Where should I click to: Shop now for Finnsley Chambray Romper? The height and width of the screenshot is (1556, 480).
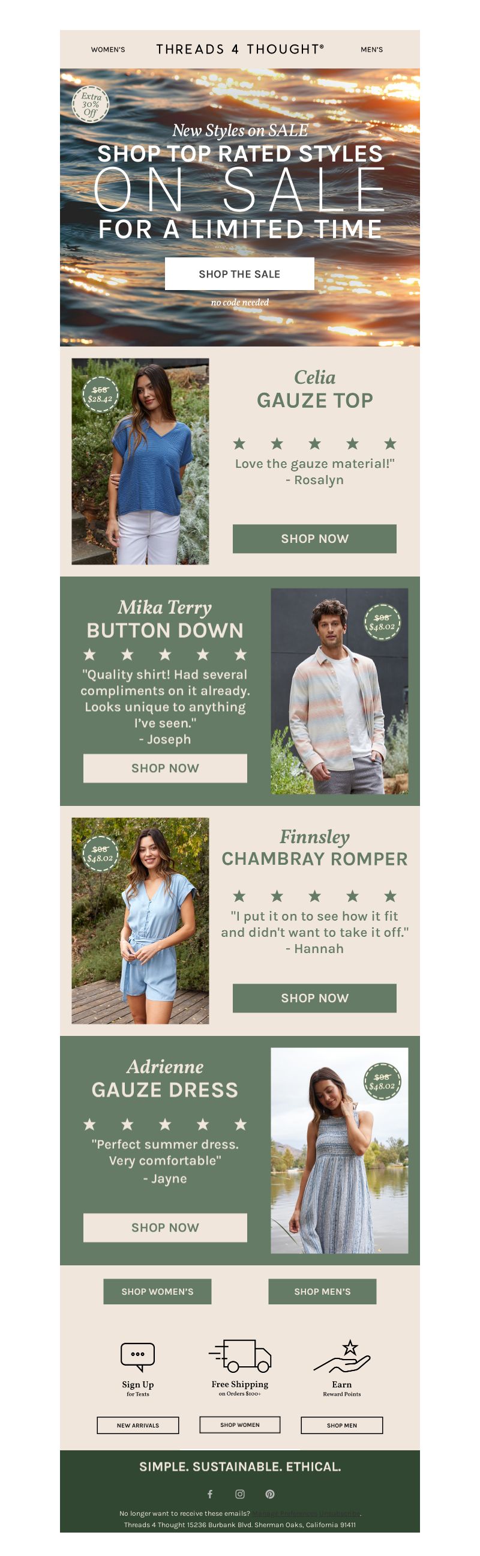coord(314,998)
